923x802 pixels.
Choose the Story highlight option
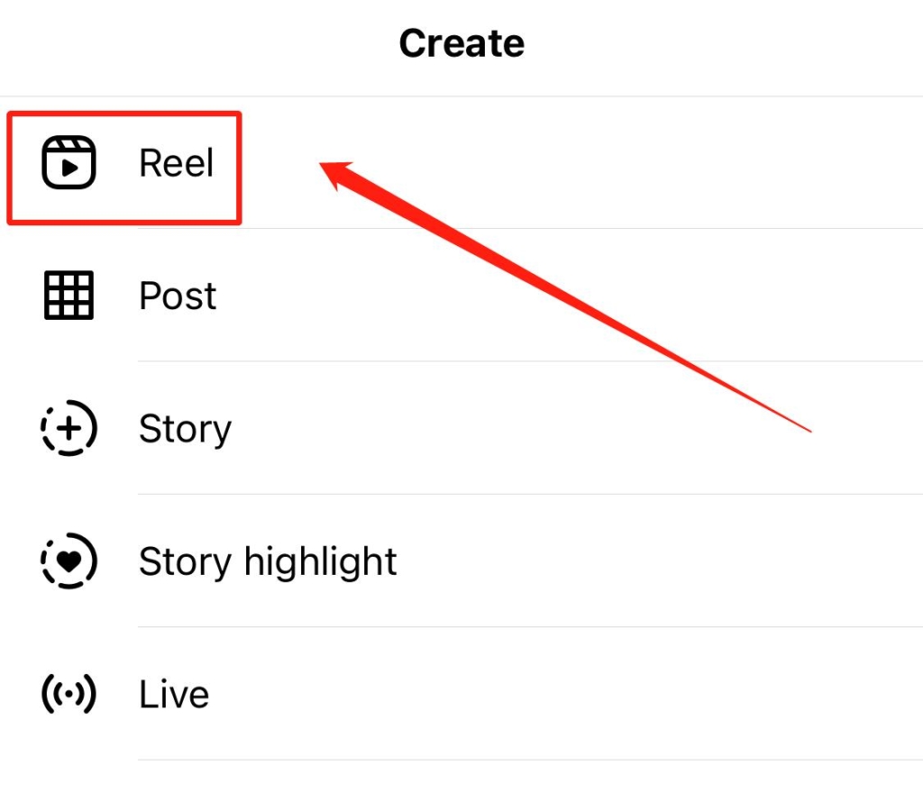click(267, 560)
